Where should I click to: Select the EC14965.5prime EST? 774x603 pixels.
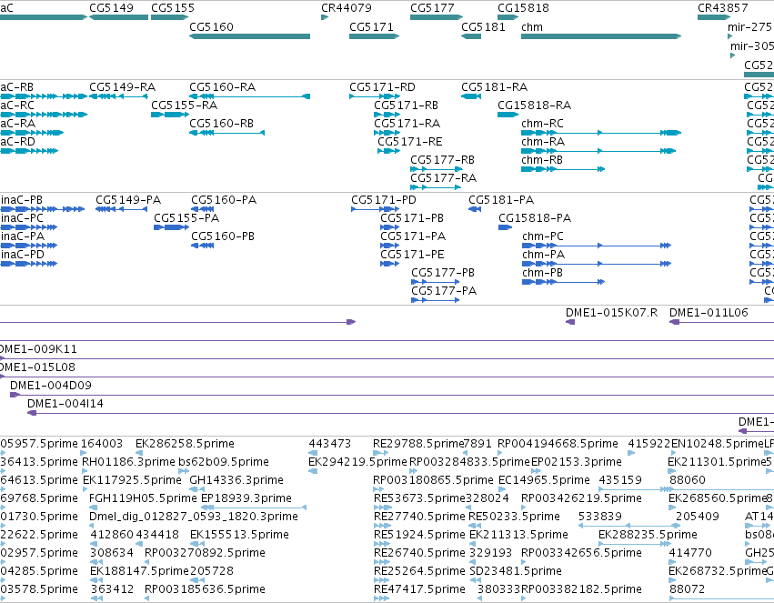(x=501, y=489)
